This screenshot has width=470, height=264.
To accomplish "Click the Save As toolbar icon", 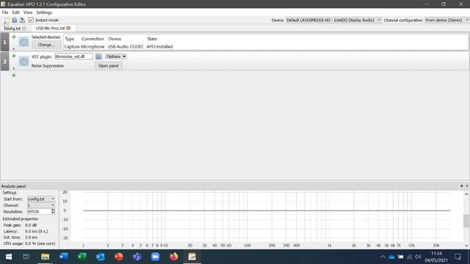I will tap(22, 20).
